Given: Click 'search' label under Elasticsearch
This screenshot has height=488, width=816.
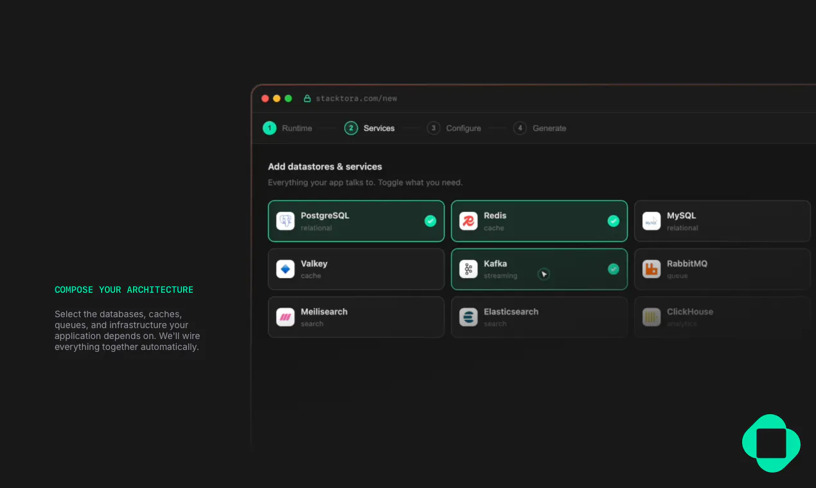Looking at the screenshot, I should tap(495, 324).
